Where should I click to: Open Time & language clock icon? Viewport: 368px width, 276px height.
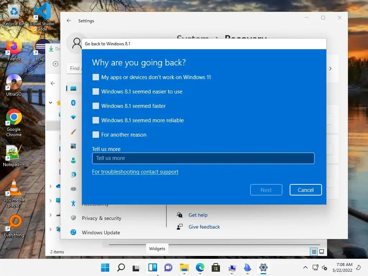point(73,175)
